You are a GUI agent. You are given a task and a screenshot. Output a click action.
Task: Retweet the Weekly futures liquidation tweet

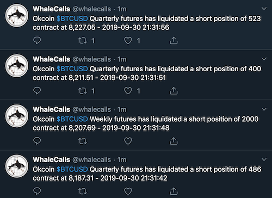pos(83,141)
